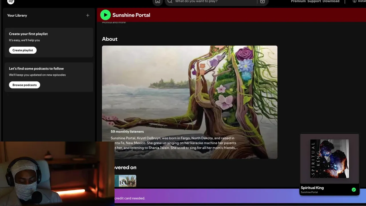Click the search magnifier icon
The width and height of the screenshot is (366, 206).
(x=170, y=1)
